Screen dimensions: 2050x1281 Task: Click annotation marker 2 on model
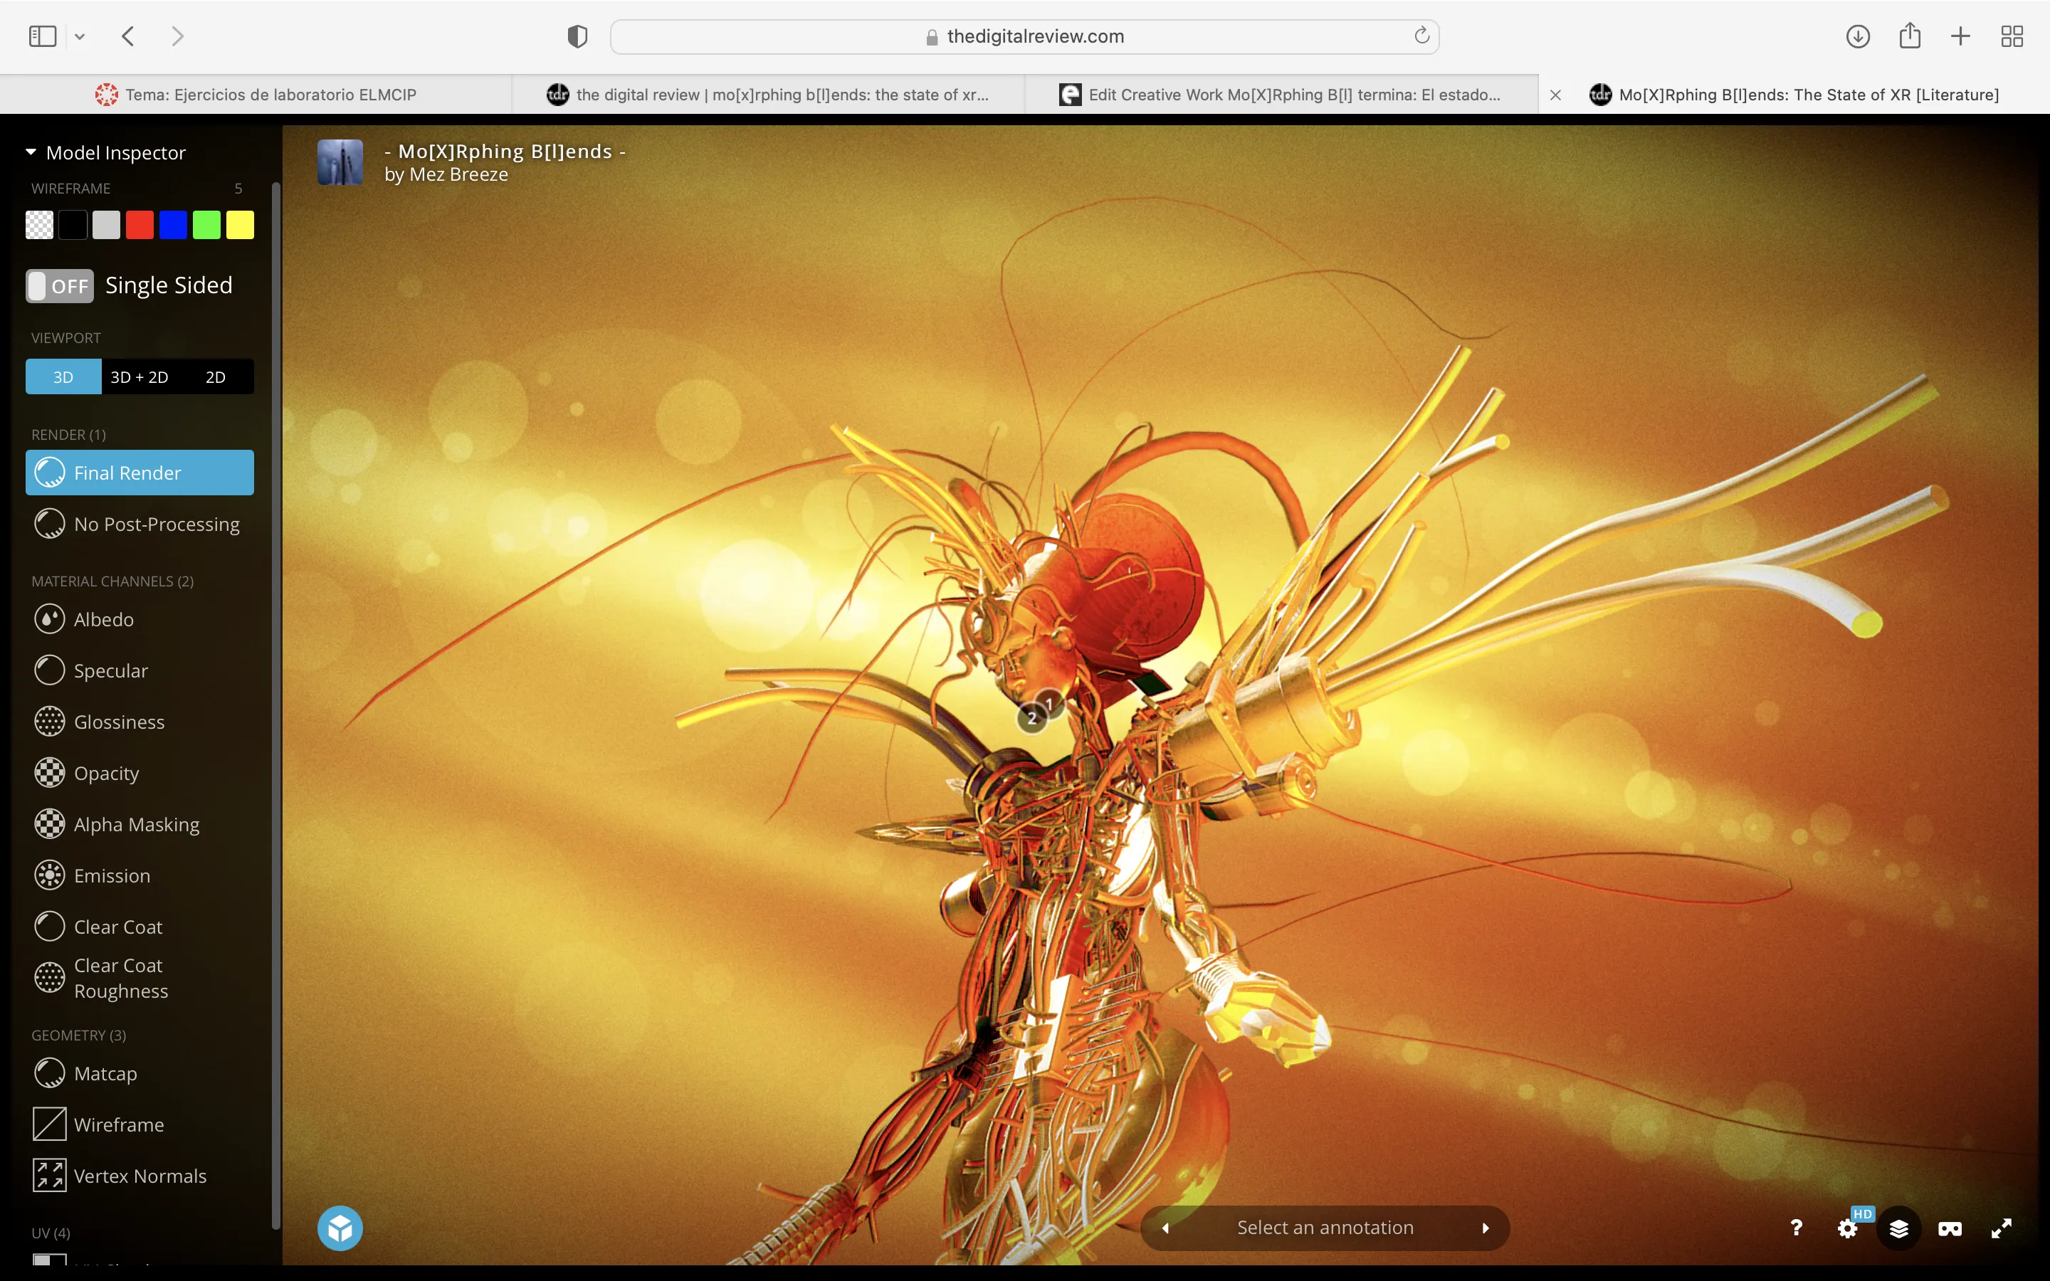pos(1032,719)
